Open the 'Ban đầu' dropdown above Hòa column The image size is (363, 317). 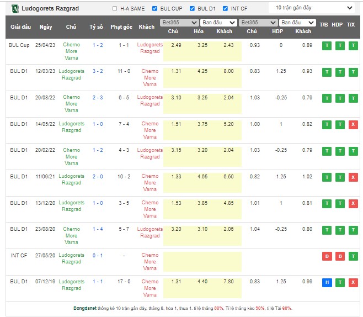tap(218, 23)
